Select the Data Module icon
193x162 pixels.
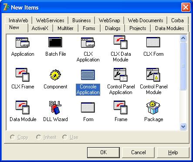click(x=23, y=108)
